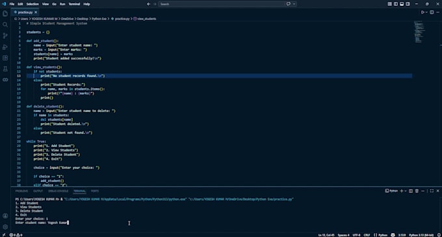Open terminal panel More Actions ellipsis
Screen dimensions: 442x237
point(423,191)
